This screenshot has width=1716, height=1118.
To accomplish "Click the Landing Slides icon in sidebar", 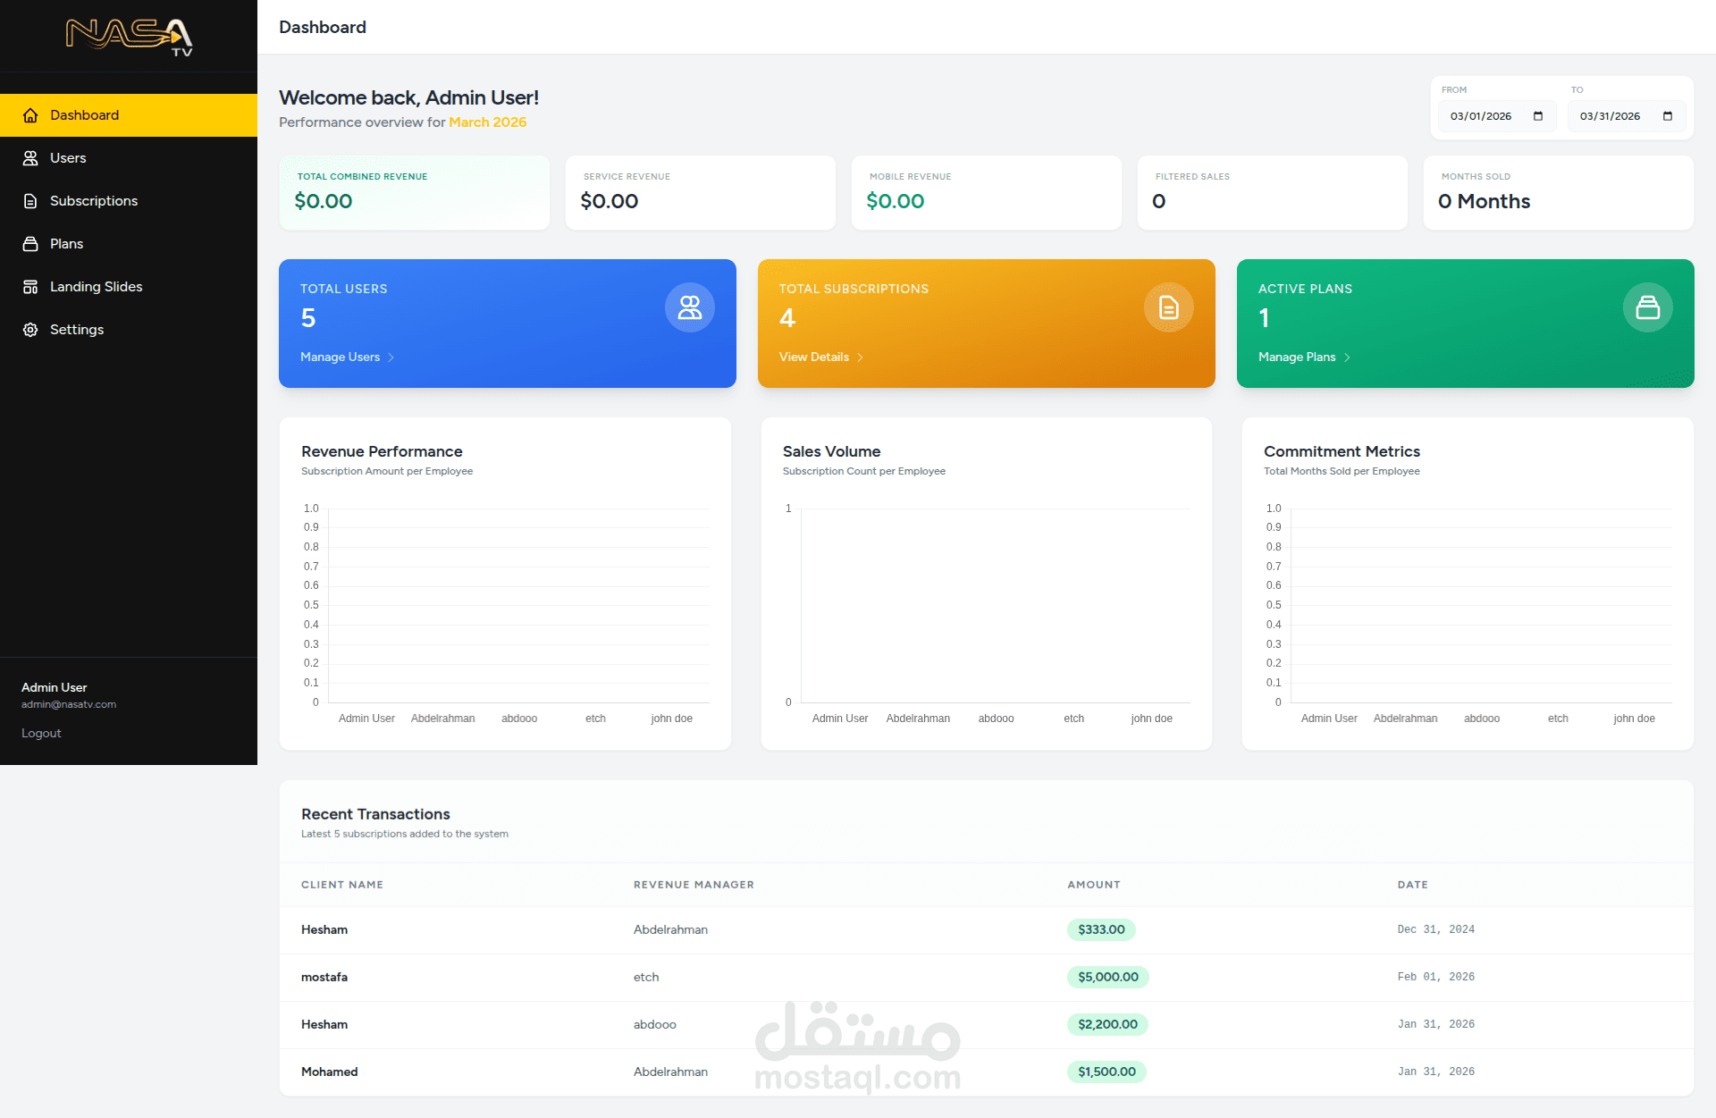I will click(x=30, y=287).
